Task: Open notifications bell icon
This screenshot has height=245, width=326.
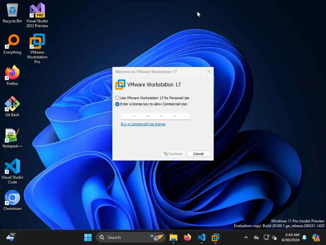Action: 304,237
